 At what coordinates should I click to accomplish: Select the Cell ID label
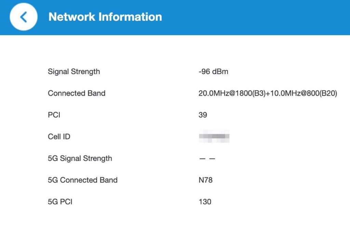pyautogui.click(x=59, y=137)
